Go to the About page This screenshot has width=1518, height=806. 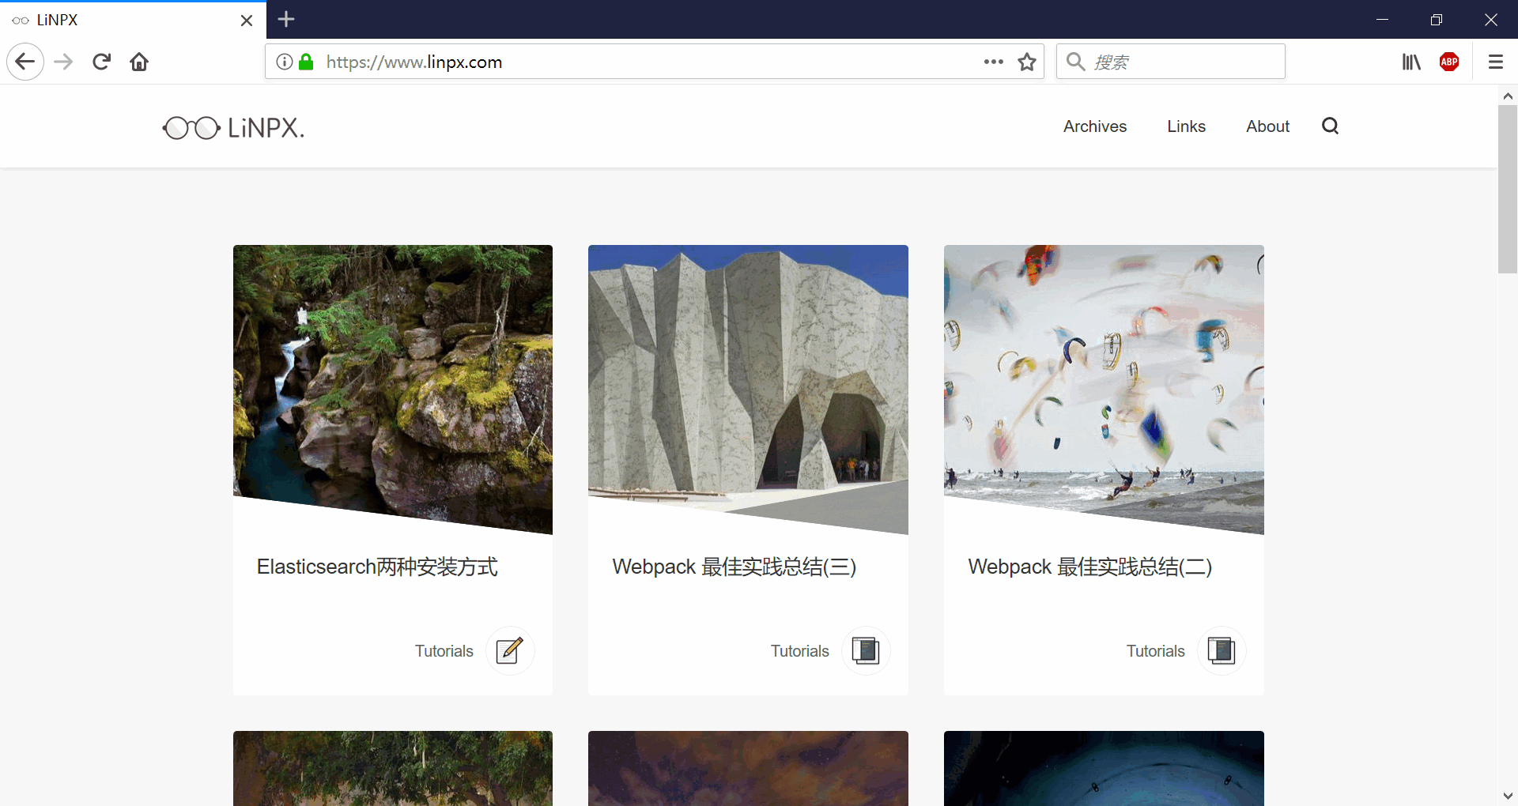click(1267, 126)
